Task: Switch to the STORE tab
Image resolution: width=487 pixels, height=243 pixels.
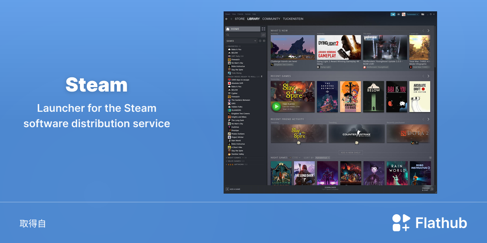Action: pos(240,19)
